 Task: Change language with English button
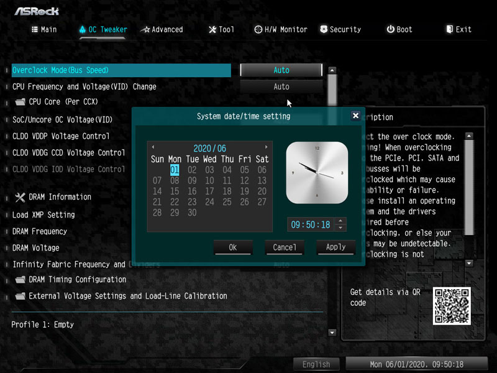point(316,364)
